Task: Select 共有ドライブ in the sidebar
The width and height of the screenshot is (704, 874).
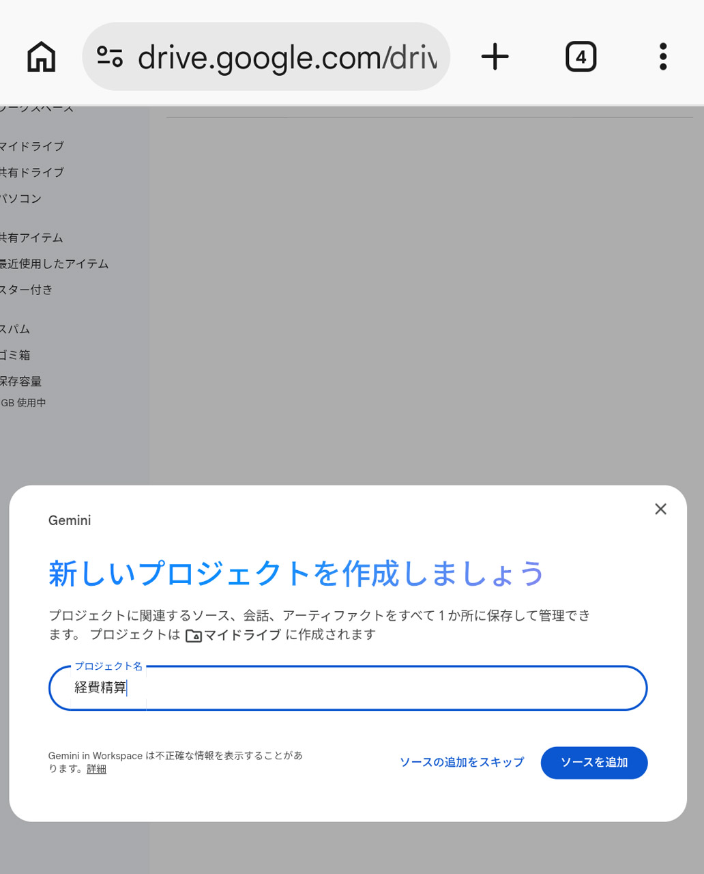Action: tap(32, 172)
